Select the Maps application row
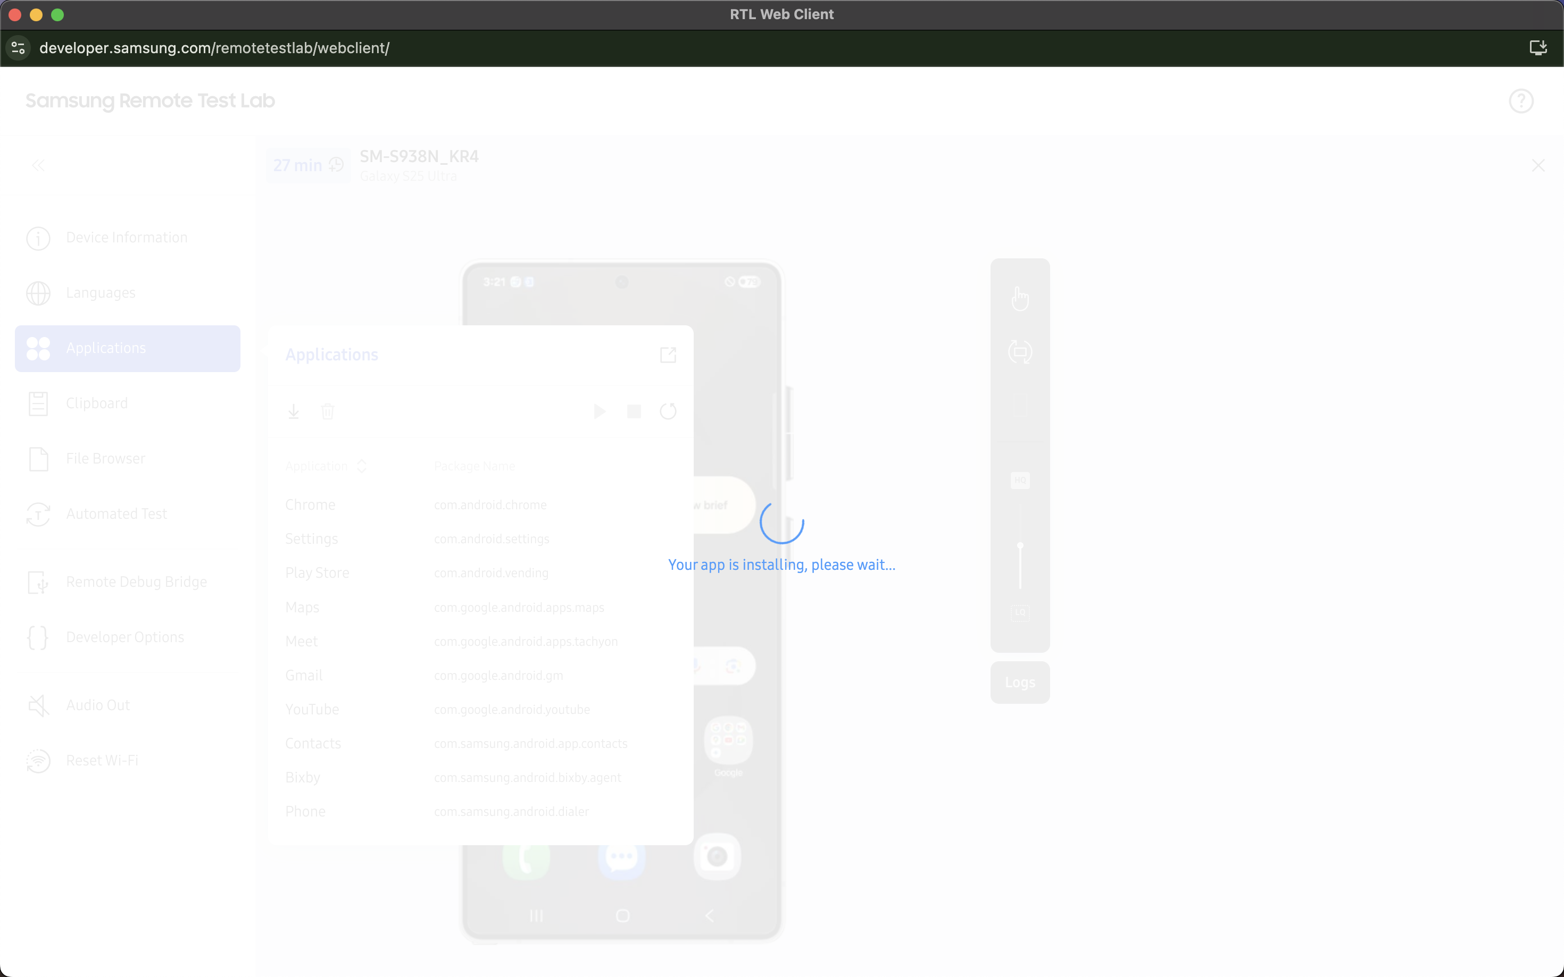Image resolution: width=1564 pixels, height=977 pixels. [480, 608]
